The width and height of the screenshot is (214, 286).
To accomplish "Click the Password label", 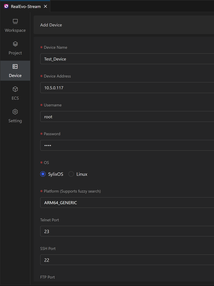I will pyautogui.click(x=52, y=134).
